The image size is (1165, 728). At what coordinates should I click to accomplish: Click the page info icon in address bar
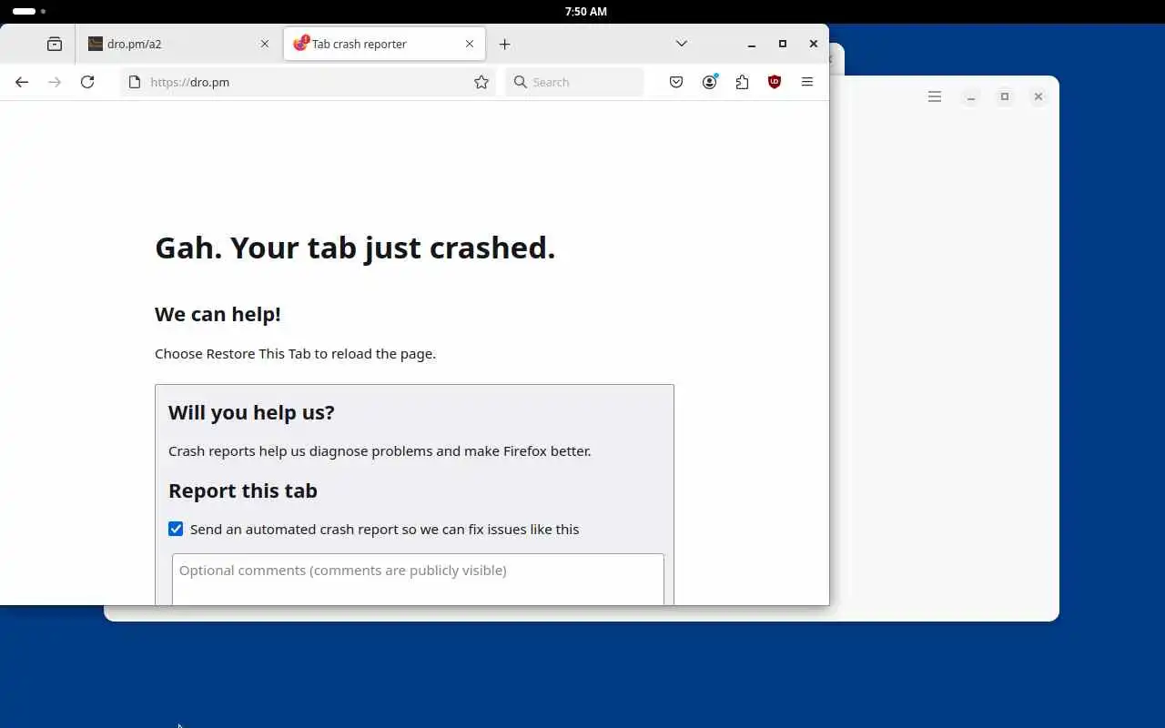pos(135,82)
